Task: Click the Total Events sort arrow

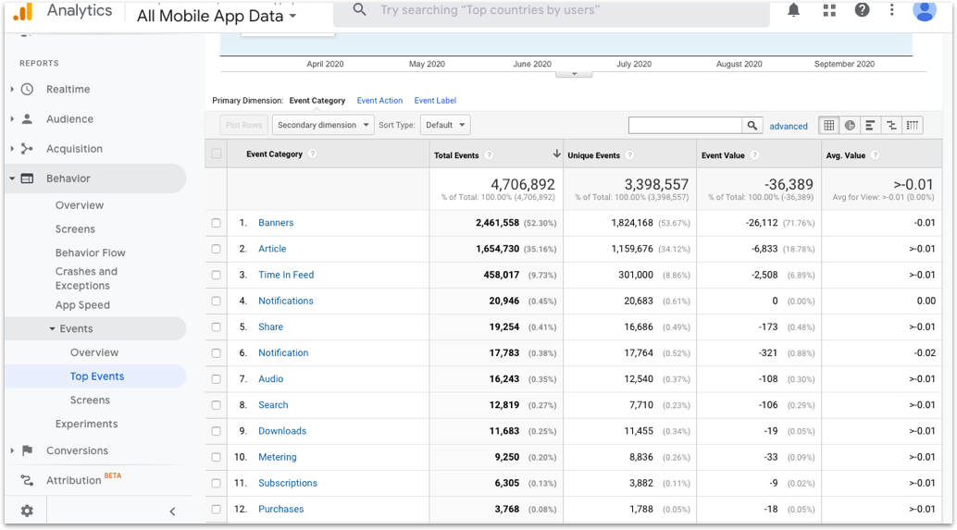Action: tap(556, 154)
